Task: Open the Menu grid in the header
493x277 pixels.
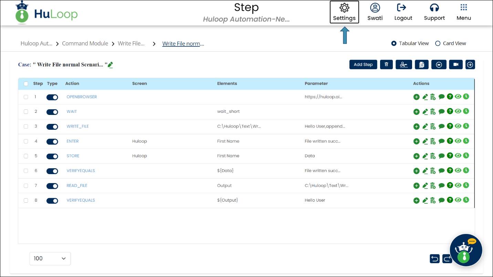Action: 463,12
